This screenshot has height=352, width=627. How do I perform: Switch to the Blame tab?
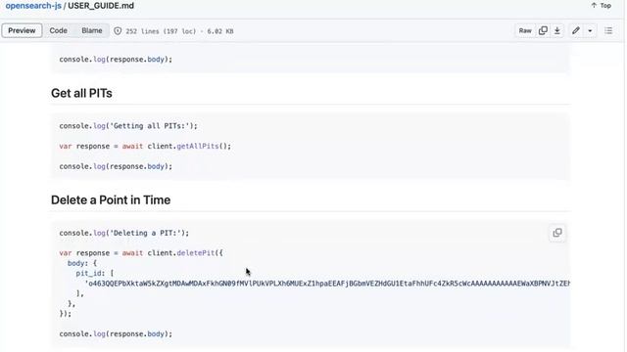pyautogui.click(x=92, y=30)
